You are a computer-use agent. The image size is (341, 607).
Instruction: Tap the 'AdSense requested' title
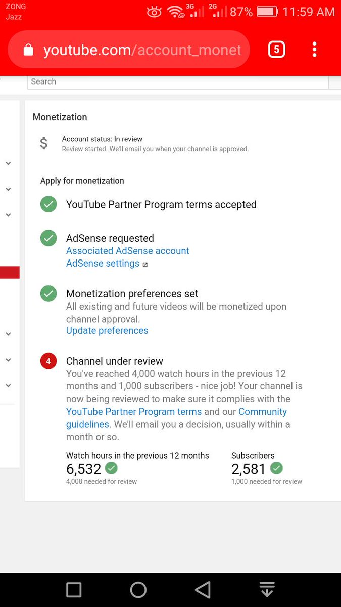click(x=110, y=238)
